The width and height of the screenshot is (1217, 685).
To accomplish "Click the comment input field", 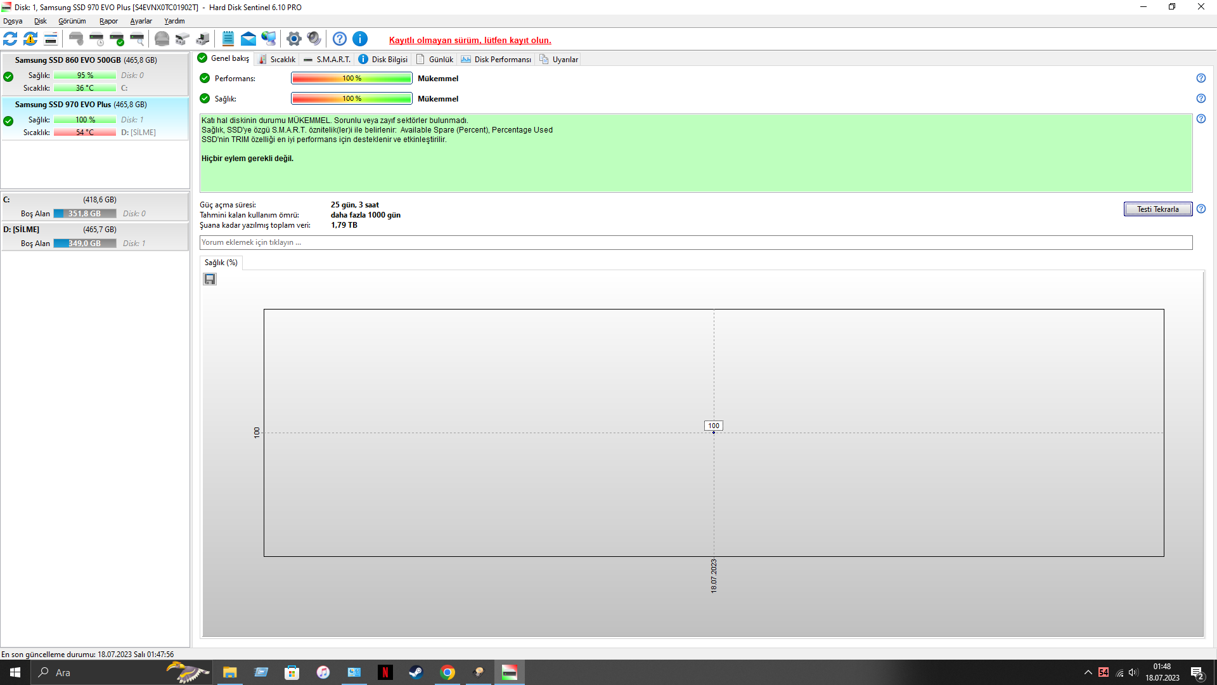I will pos(695,242).
